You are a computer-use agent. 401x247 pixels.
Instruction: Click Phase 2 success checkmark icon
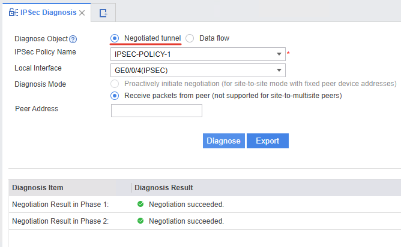coord(140,221)
